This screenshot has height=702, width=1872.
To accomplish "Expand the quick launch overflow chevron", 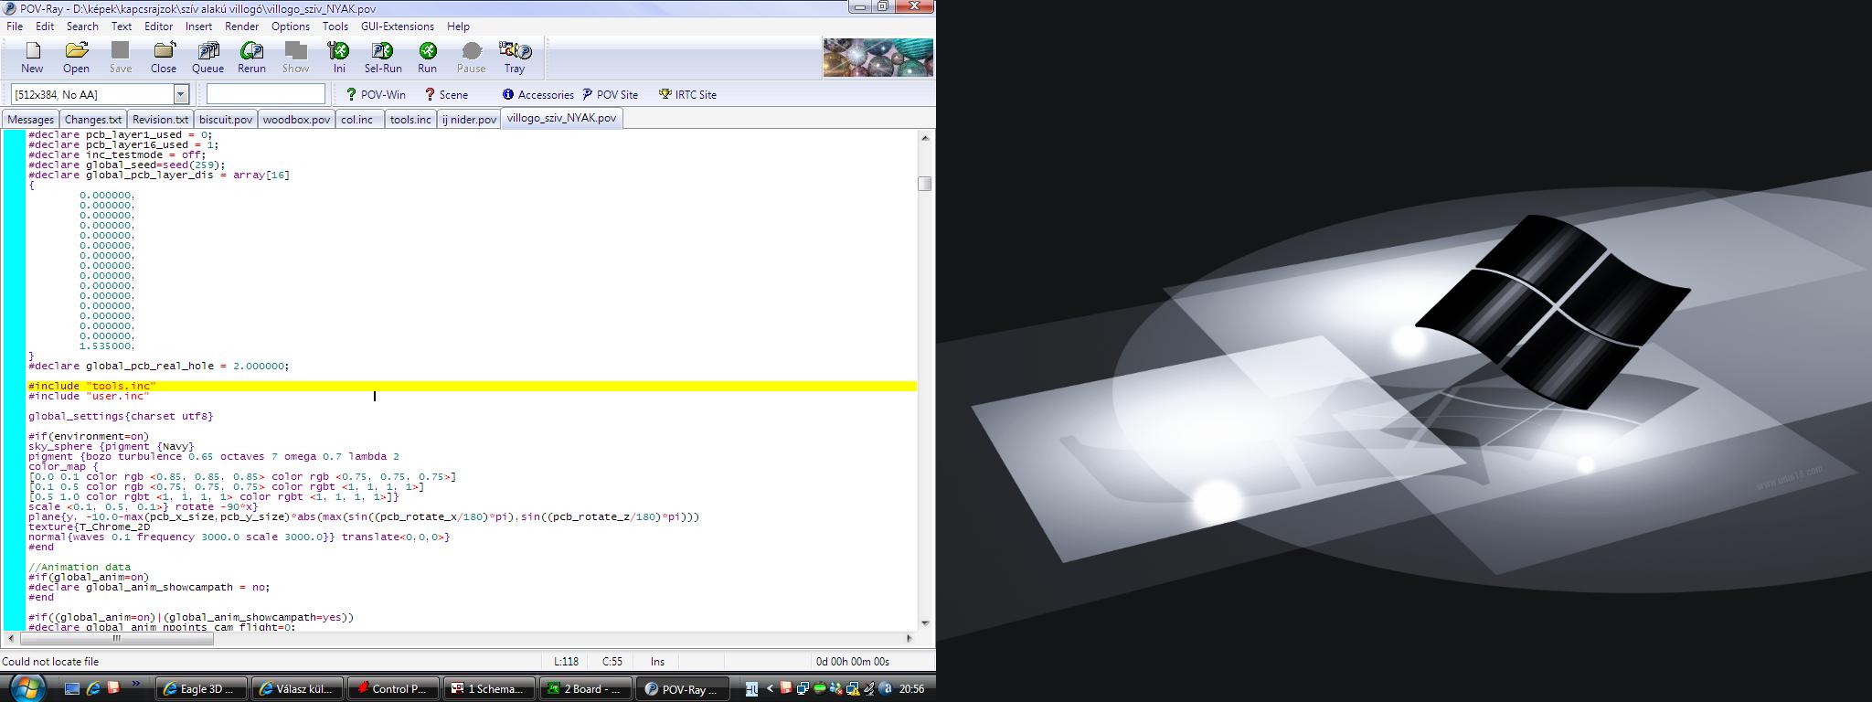I will pos(136,684).
